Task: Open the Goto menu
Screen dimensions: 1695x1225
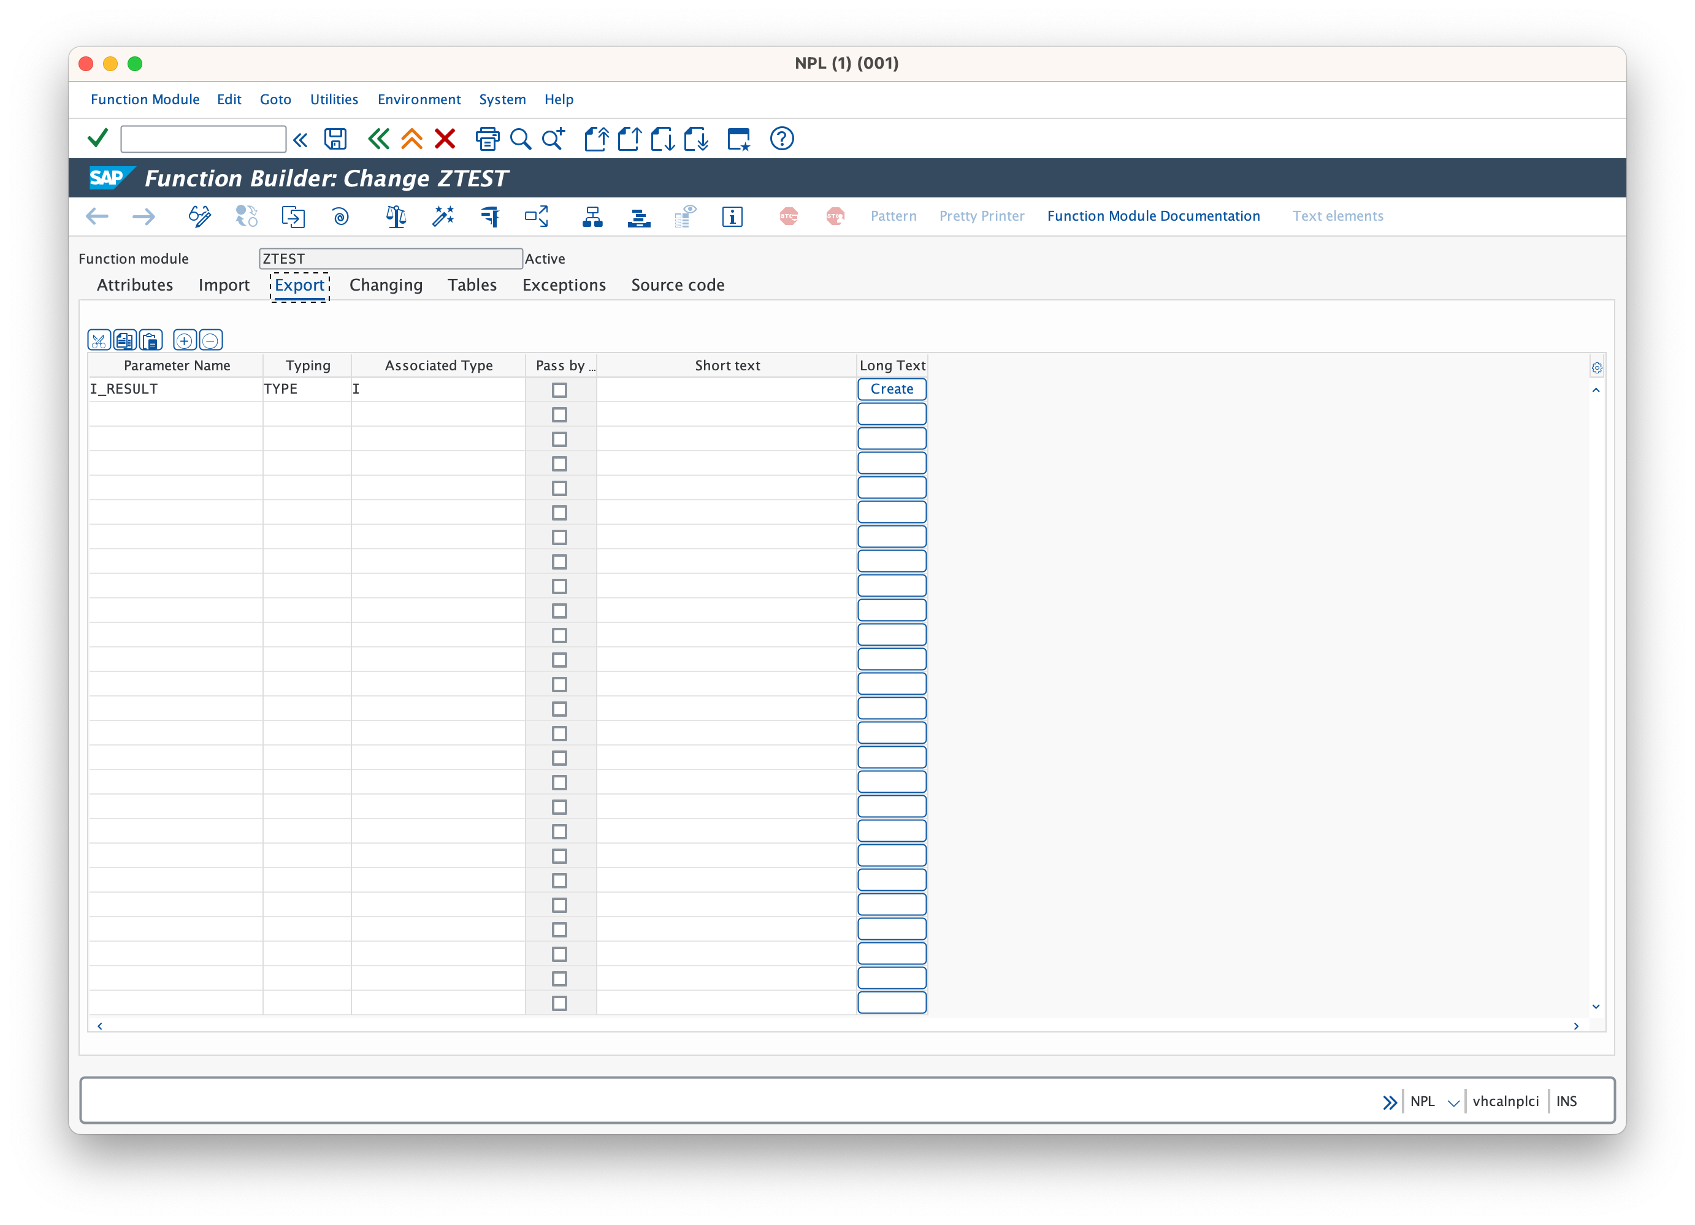Action: [275, 99]
